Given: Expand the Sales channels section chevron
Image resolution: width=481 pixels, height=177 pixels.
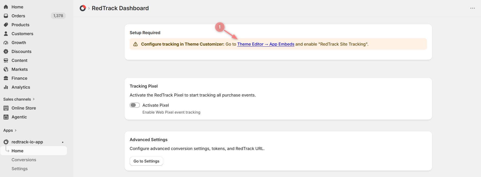Looking at the screenshot, I should click(34, 99).
